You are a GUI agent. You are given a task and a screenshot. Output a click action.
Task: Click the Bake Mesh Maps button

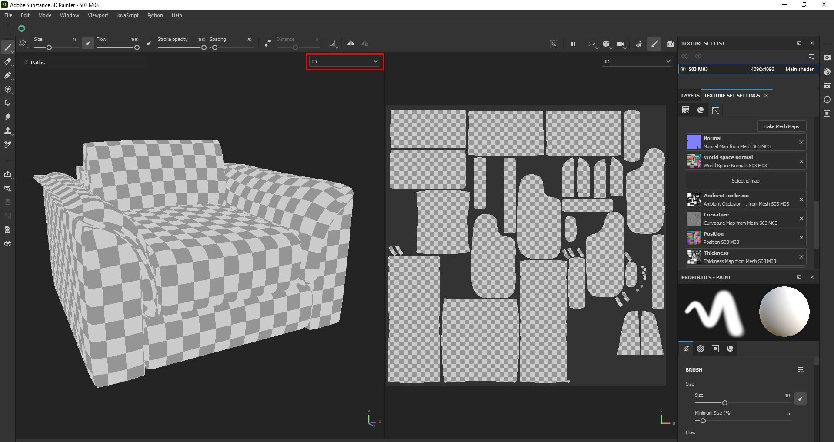tap(781, 126)
